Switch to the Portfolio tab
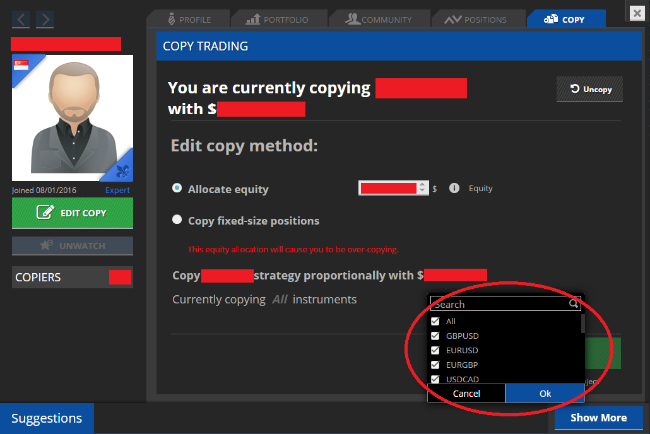 click(278, 20)
